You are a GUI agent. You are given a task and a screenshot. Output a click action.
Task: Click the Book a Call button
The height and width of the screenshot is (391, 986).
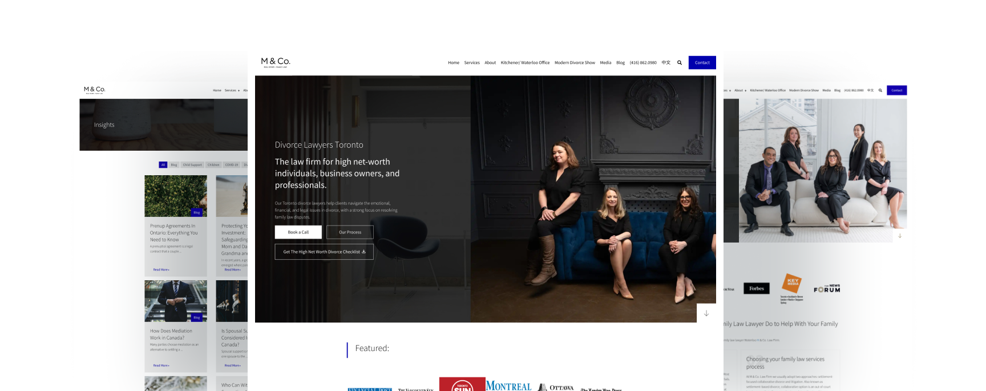(x=298, y=232)
